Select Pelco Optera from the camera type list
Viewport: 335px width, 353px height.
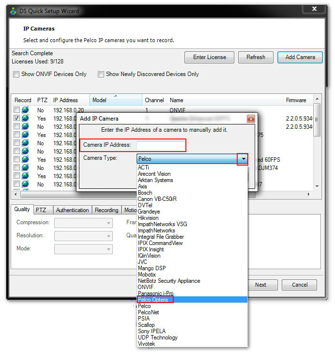[155, 300]
